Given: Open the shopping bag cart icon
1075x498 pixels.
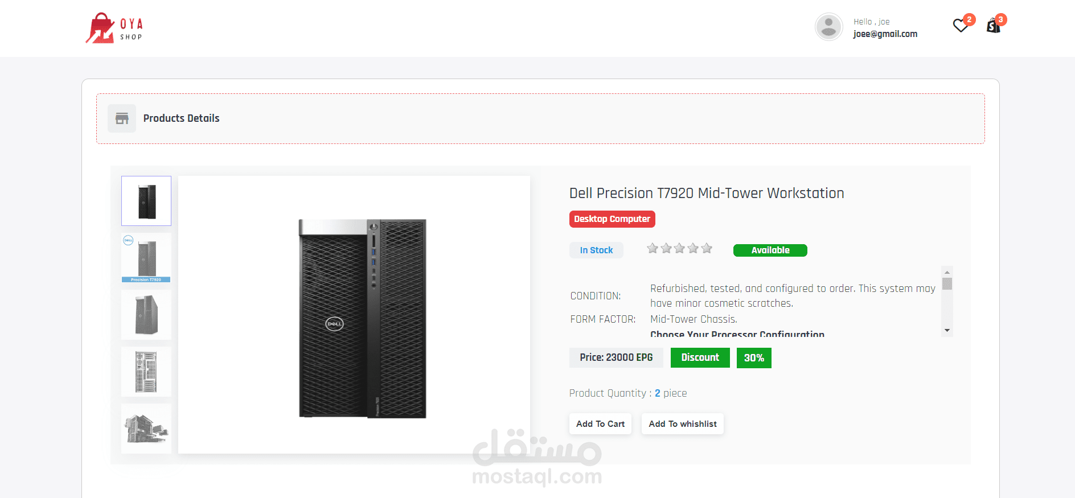Looking at the screenshot, I should (994, 26).
